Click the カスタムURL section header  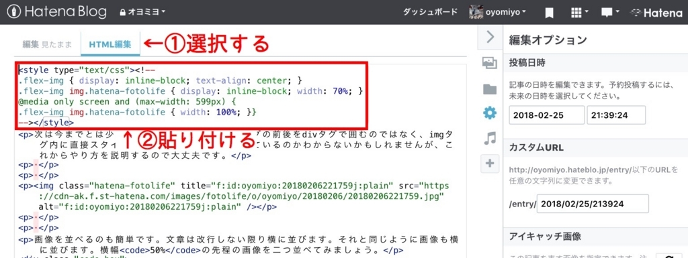536,147
